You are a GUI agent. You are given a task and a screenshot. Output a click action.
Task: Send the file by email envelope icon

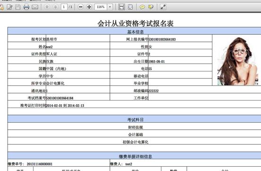(35, 7)
